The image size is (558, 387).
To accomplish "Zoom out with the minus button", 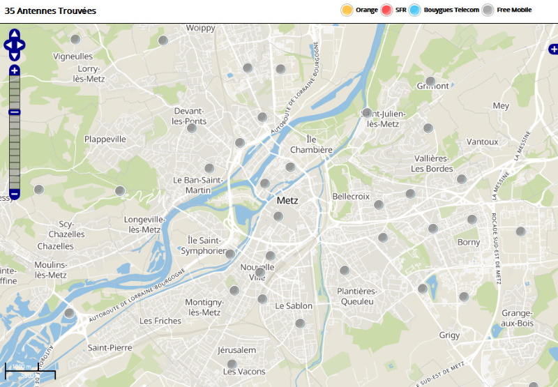I will 15,193.
